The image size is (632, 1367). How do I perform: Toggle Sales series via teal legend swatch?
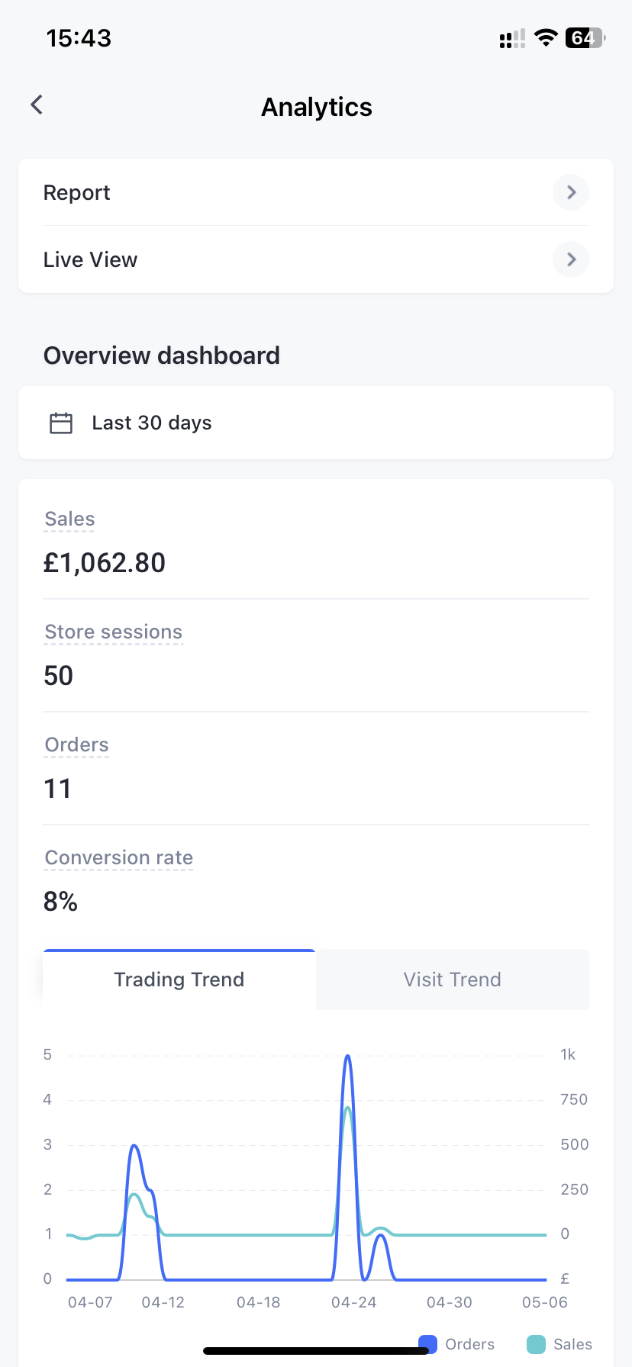point(537,1344)
